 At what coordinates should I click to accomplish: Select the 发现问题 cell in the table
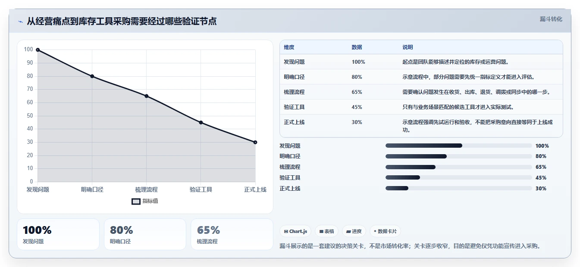coord(294,62)
